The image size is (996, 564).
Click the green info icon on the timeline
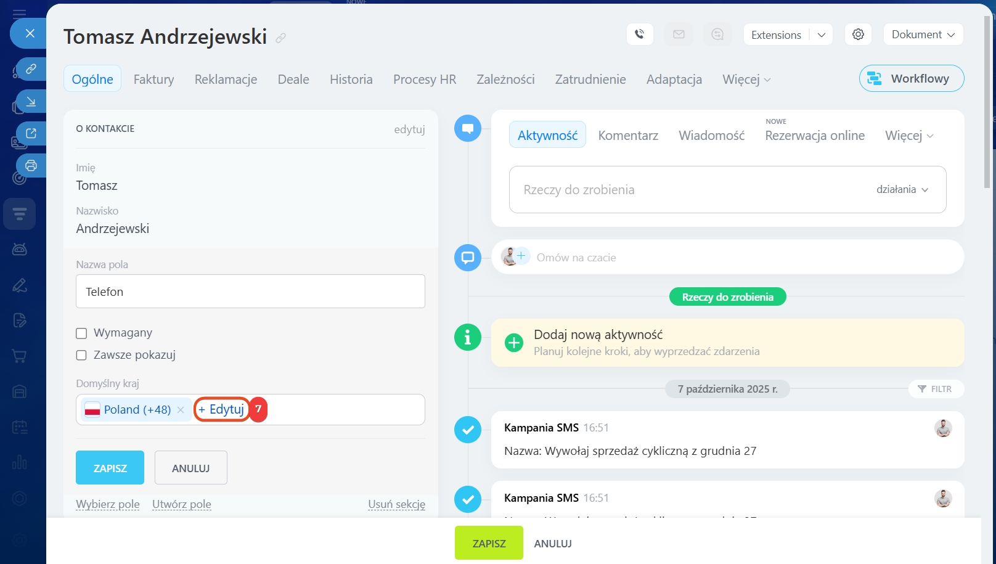tap(468, 337)
